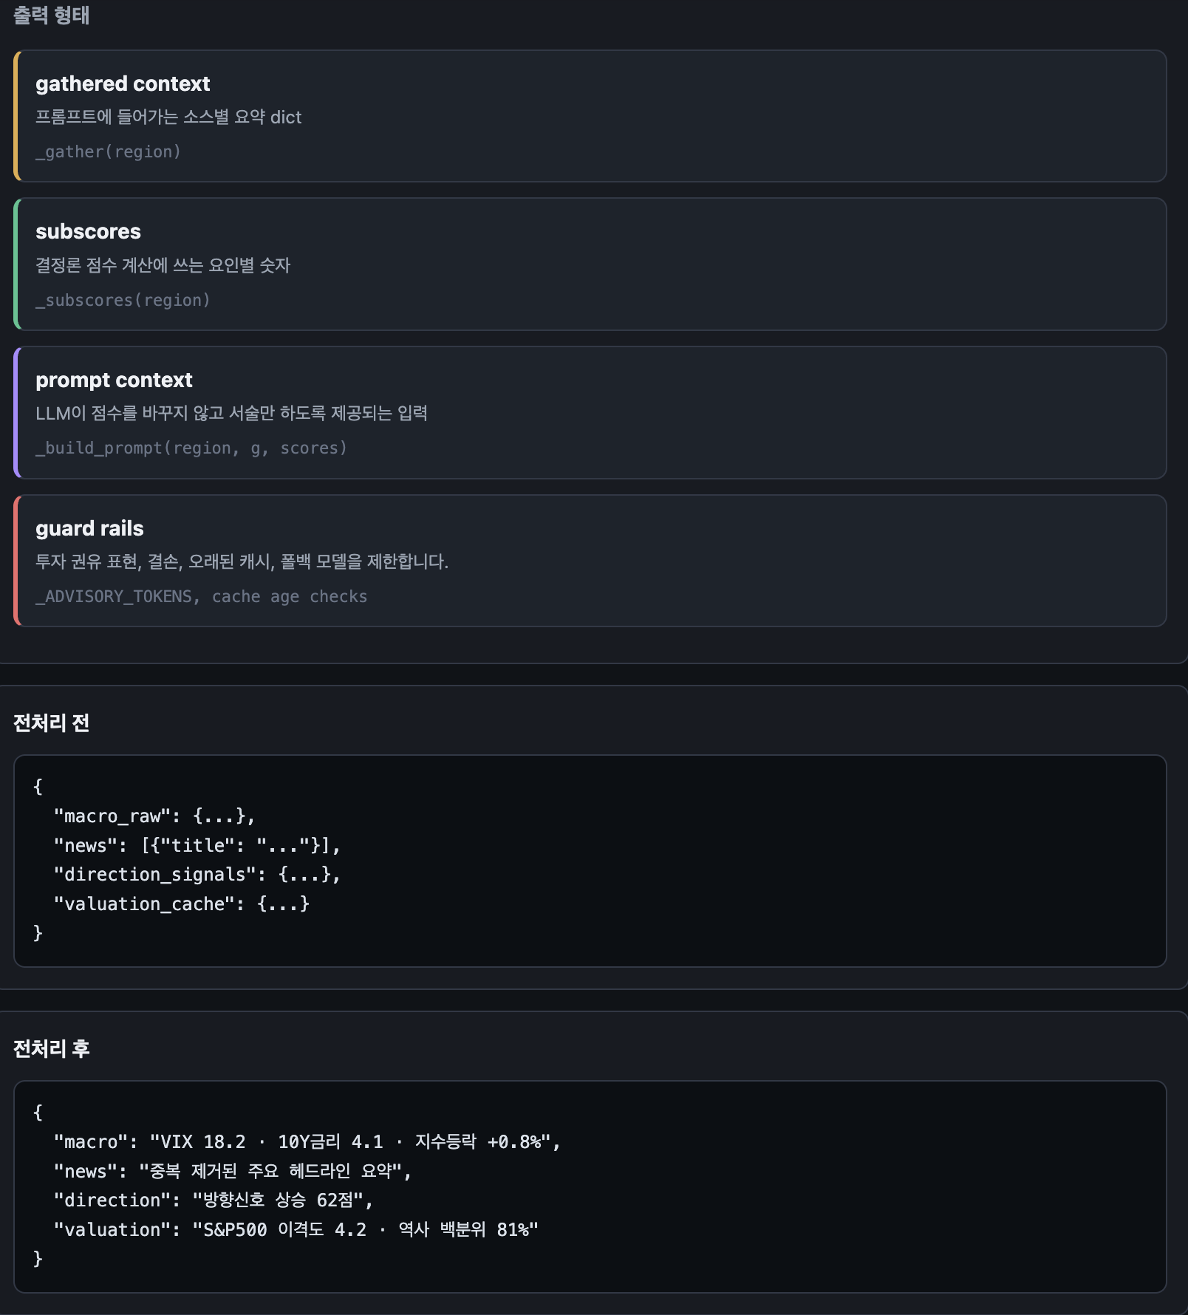
Task: Select the gathered context card title
Action: tap(123, 83)
